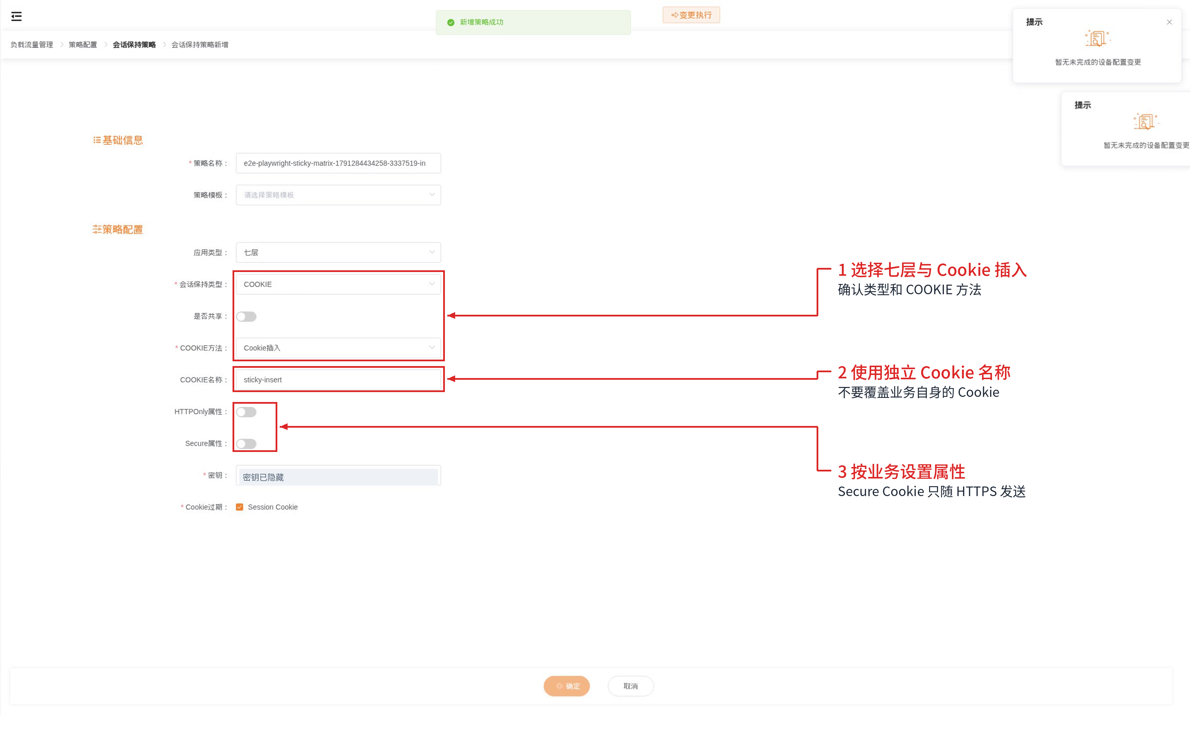
Task: Click the 会话保持策略新增 breadcrumb text
Action: [200, 44]
